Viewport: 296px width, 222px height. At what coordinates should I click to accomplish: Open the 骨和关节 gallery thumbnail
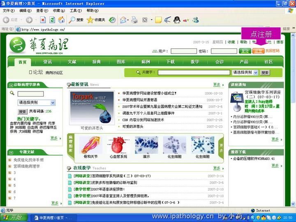(90, 145)
